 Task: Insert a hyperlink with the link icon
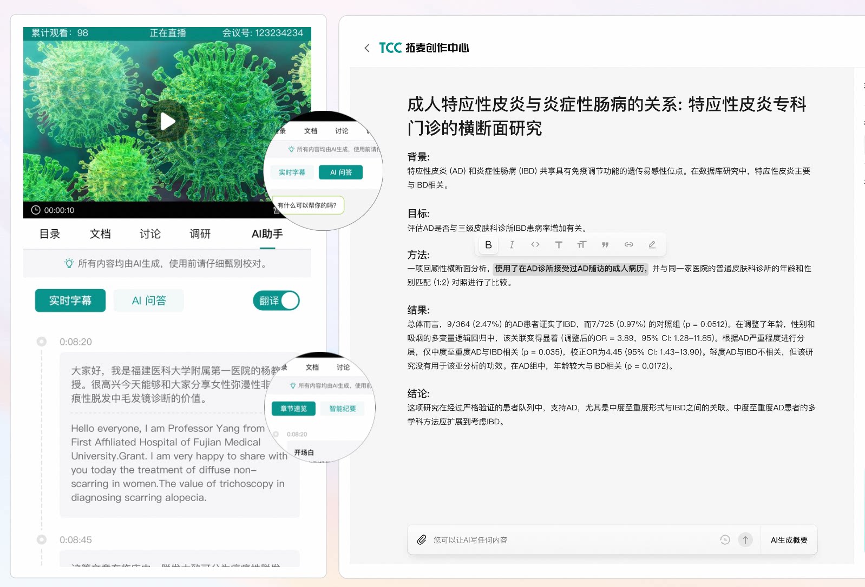(x=628, y=245)
